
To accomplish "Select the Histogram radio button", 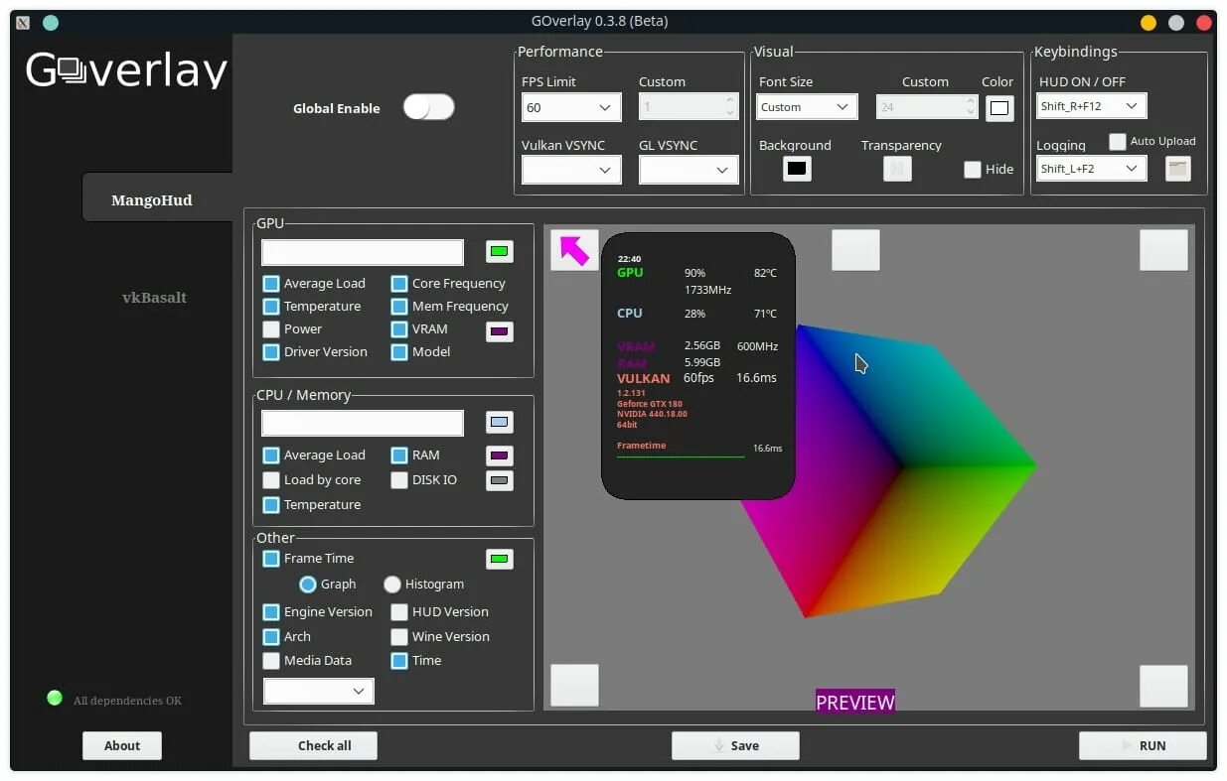I will pyautogui.click(x=392, y=584).
